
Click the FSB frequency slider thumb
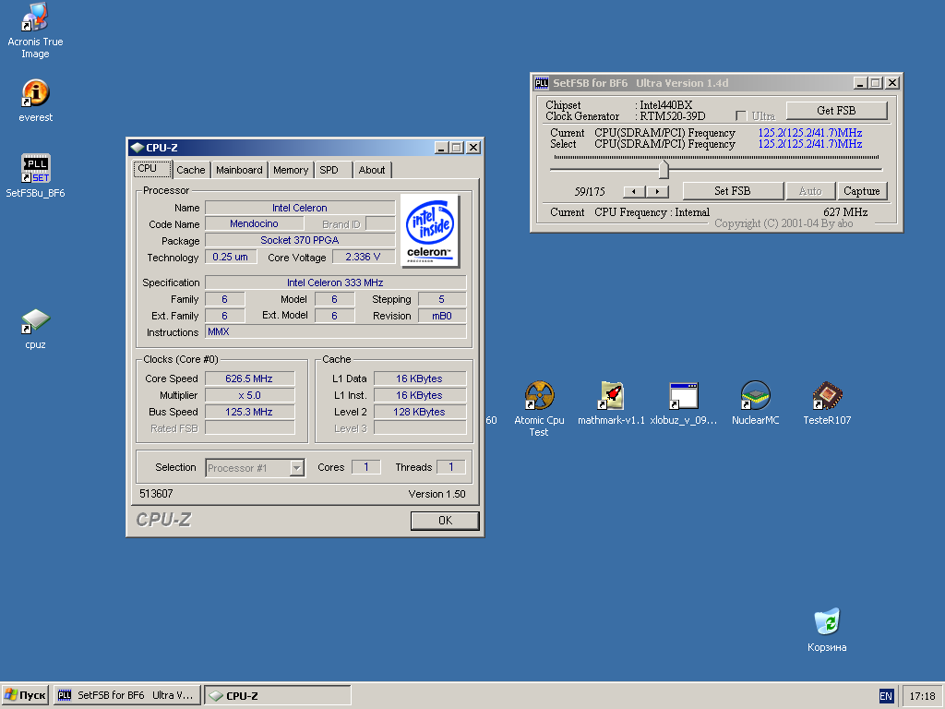coord(664,170)
